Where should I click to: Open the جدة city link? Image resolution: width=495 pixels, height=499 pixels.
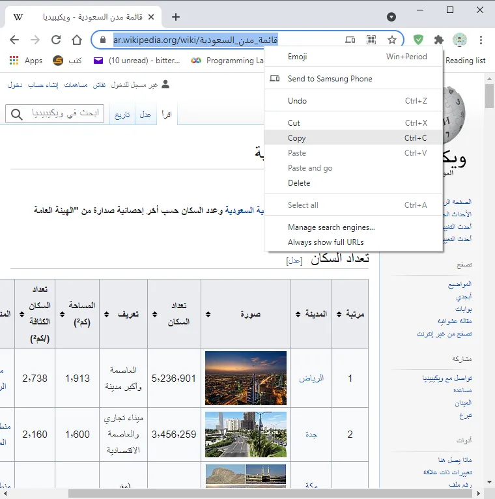tap(311, 435)
